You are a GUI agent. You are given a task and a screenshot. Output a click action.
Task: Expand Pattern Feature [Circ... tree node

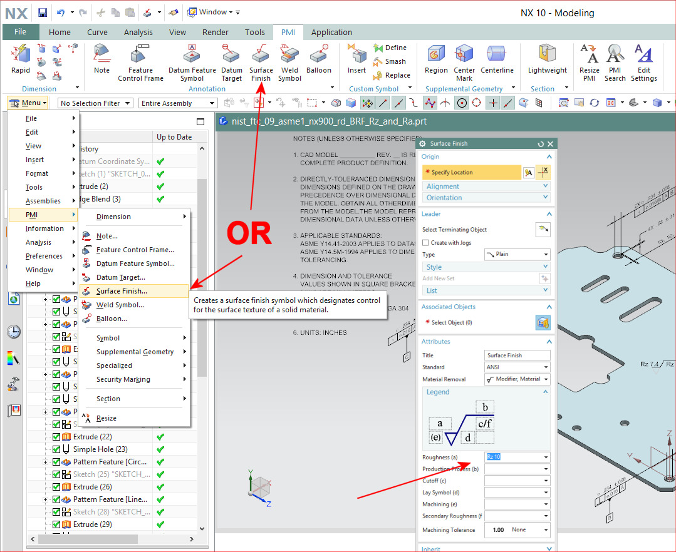[45, 462]
